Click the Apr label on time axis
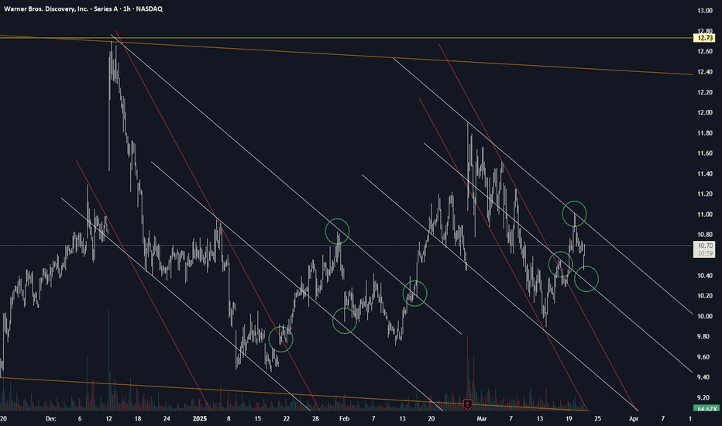The height and width of the screenshot is (426, 722). click(x=634, y=418)
